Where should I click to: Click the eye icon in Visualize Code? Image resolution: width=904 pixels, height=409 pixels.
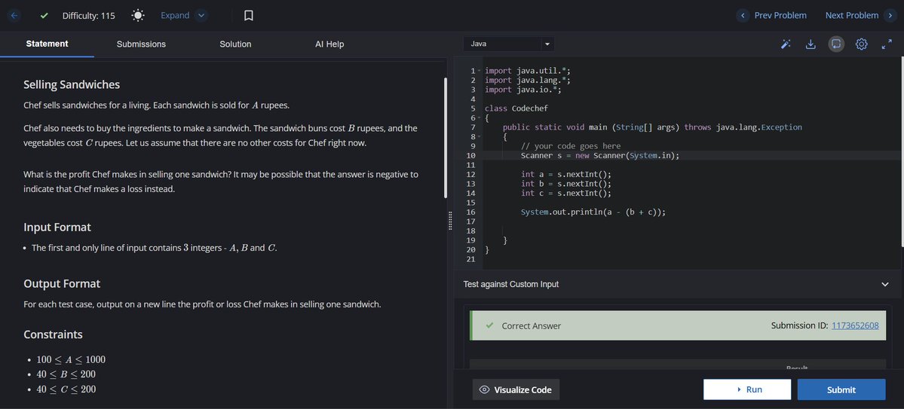tap(484, 390)
